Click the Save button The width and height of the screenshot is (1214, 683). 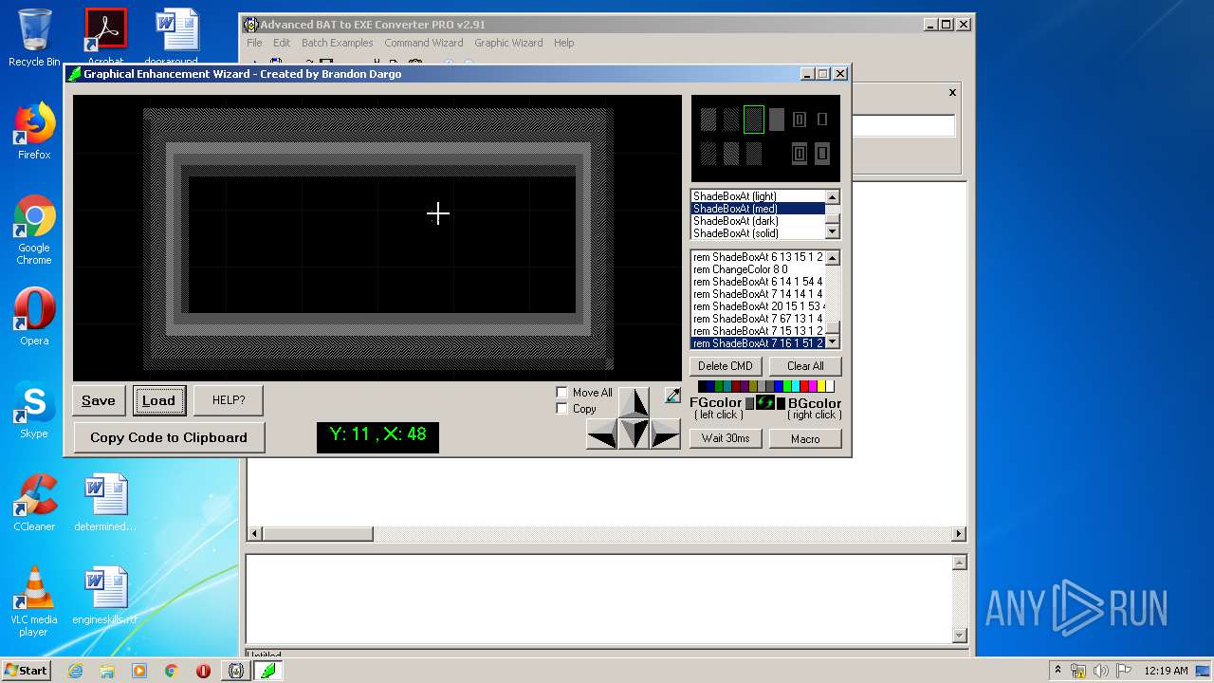[99, 400]
